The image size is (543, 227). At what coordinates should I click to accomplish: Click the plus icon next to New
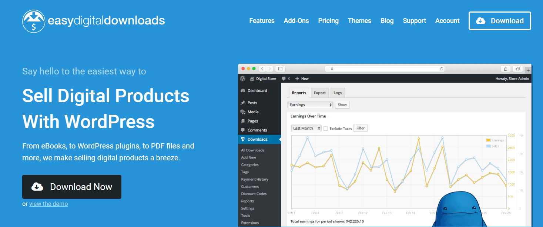pos(297,79)
